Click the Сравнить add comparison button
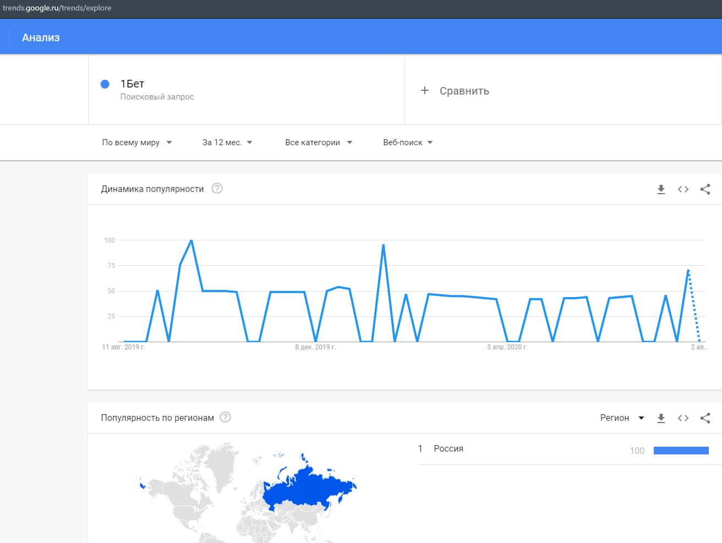The height and width of the screenshot is (543, 722). (456, 91)
